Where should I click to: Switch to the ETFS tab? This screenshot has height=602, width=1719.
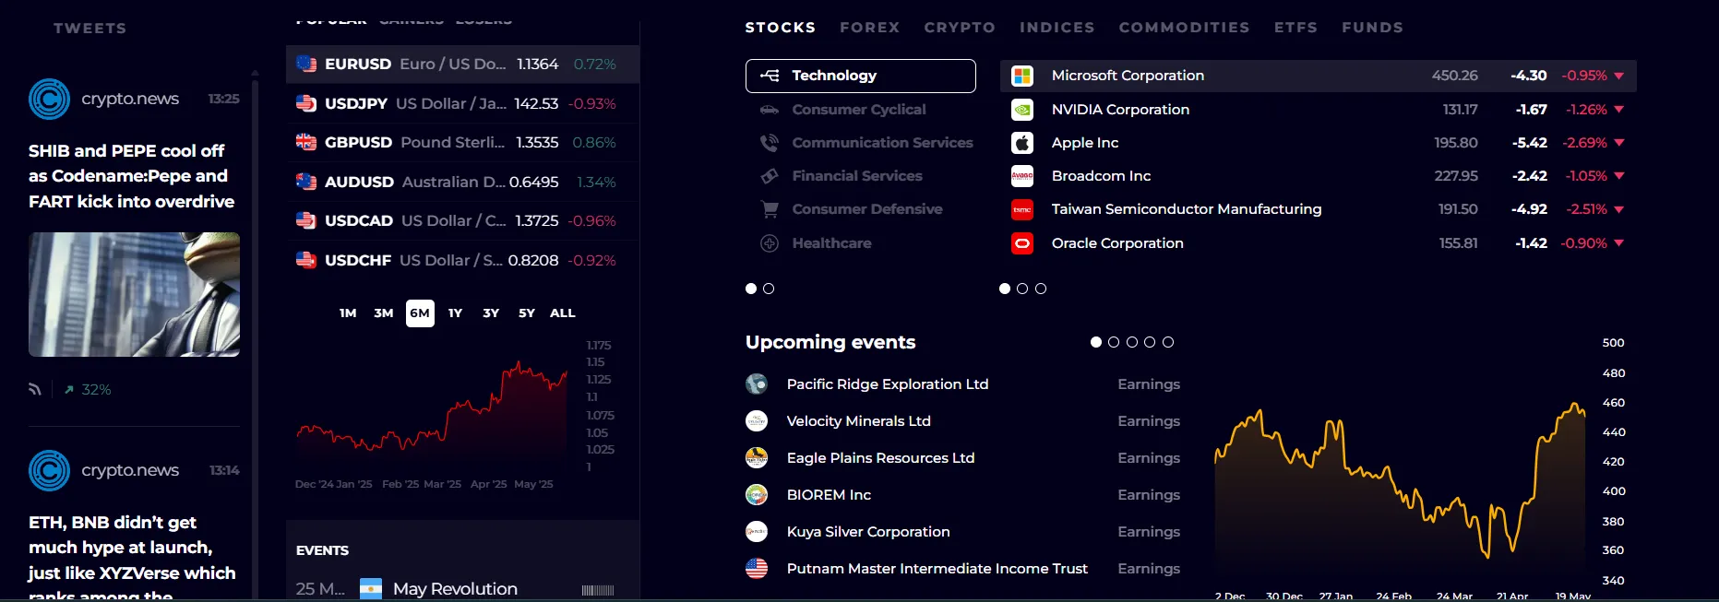click(x=1295, y=28)
